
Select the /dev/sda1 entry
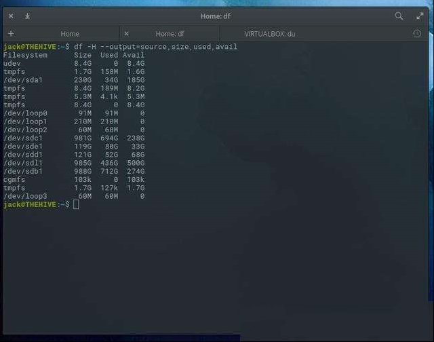tap(23, 80)
